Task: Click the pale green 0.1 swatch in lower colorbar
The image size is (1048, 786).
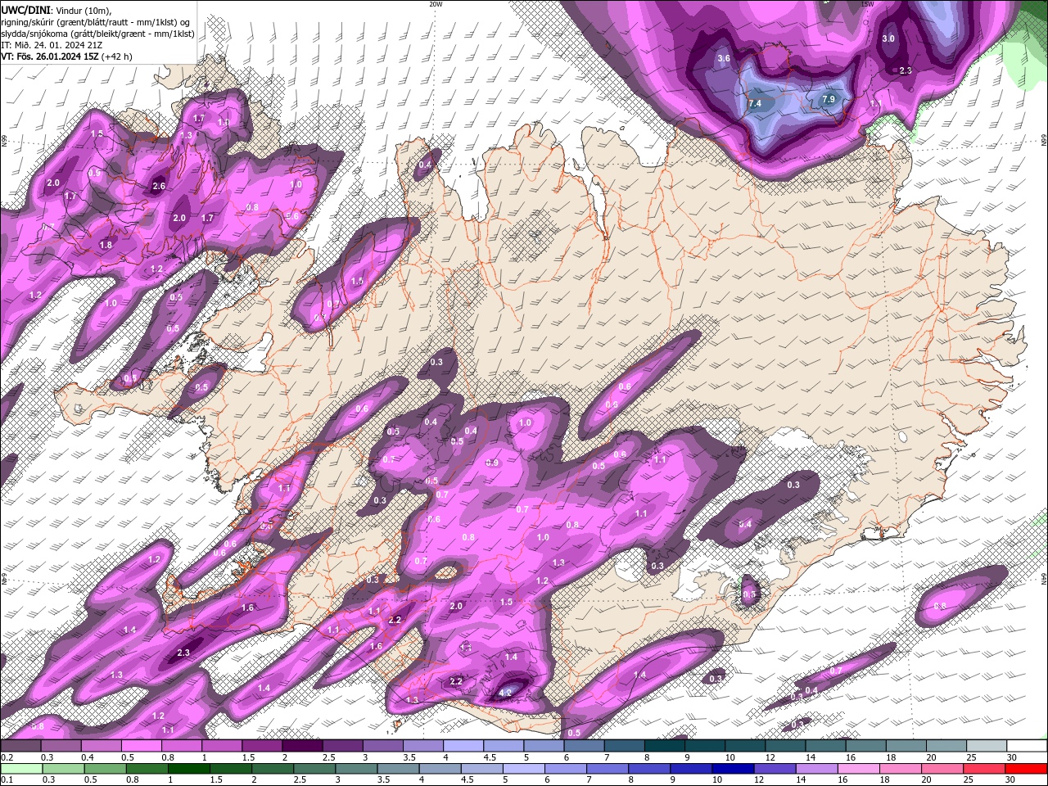Action: point(20,768)
